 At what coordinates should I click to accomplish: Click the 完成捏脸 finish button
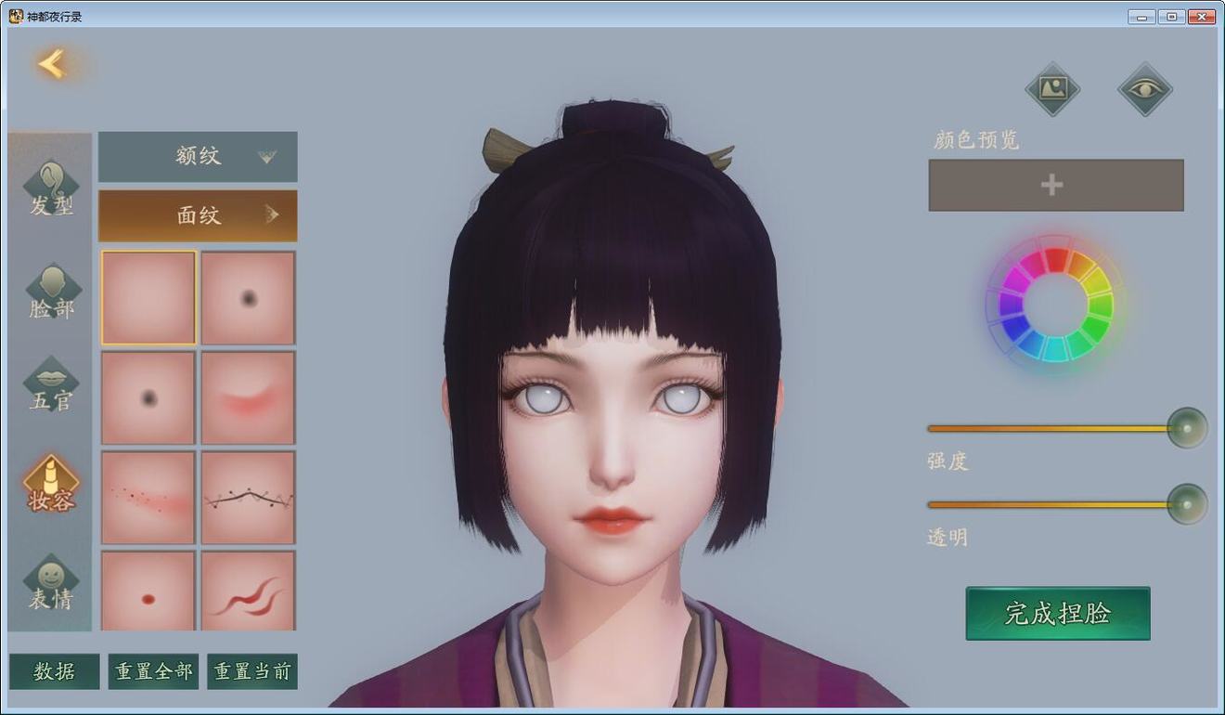coord(1058,613)
